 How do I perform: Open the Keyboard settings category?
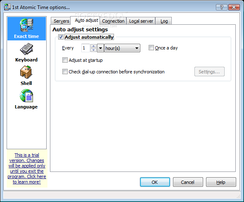point(26,53)
